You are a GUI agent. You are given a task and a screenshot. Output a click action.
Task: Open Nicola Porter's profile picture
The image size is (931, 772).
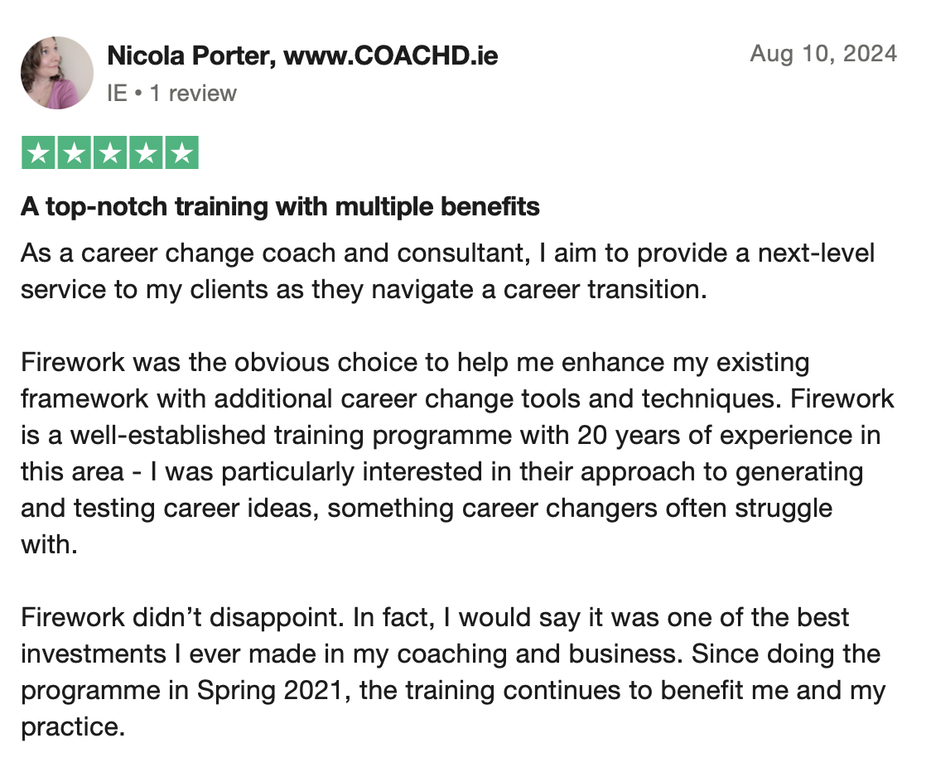tap(57, 73)
